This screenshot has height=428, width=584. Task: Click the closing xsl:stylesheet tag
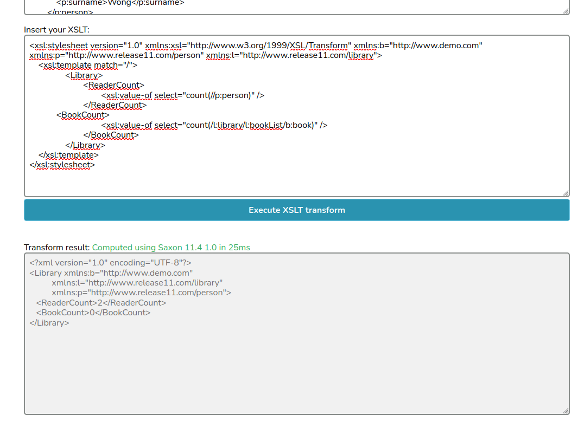click(x=62, y=165)
